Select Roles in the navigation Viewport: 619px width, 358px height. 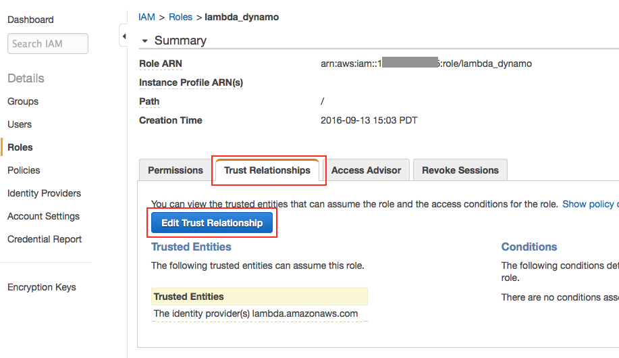coord(20,147)
